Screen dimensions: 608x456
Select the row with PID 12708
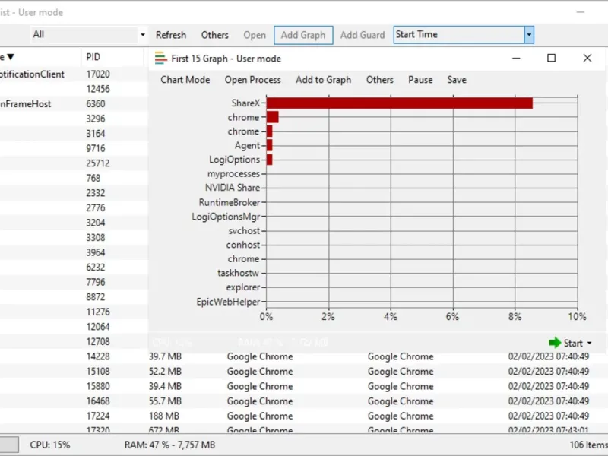tap(74, 341)
